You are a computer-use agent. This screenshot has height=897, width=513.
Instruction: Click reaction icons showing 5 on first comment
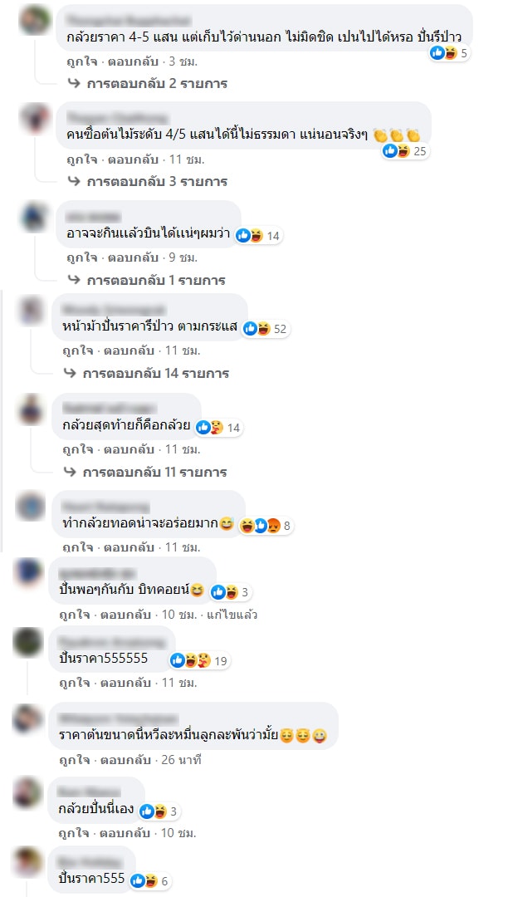pyautogui.click(x=450, y=53)
